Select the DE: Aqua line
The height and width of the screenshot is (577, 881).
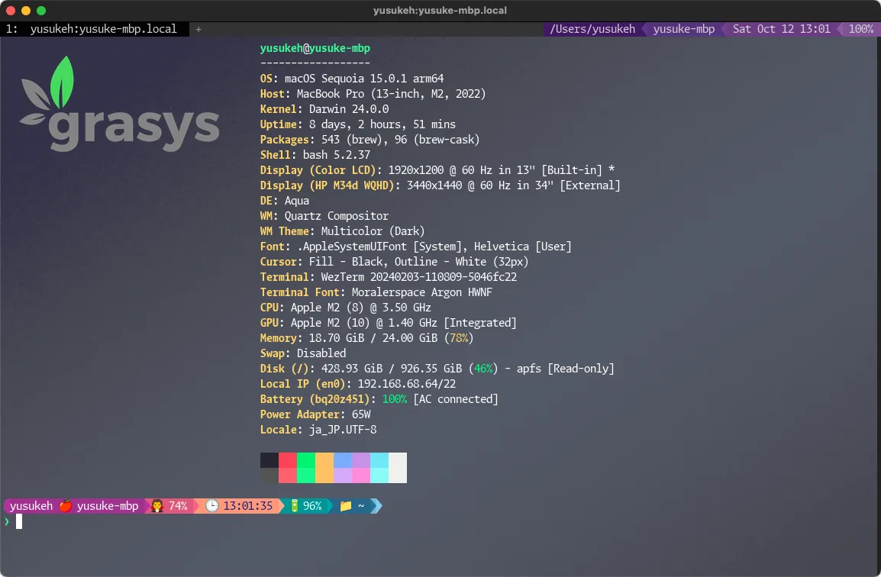[284, 201]
